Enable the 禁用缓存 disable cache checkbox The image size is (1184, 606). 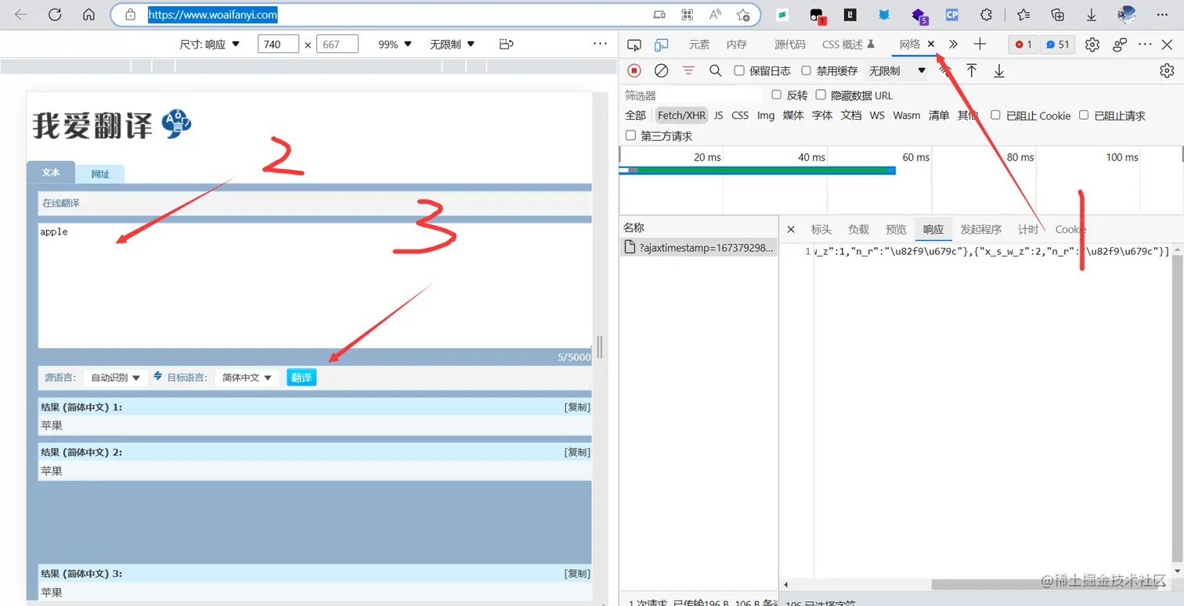click(x=806, y=70)
